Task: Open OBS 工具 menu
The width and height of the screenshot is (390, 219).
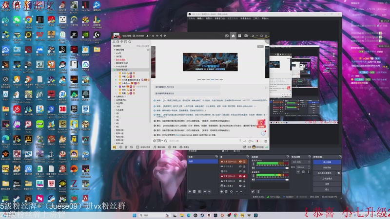Action: click(256, 18)
